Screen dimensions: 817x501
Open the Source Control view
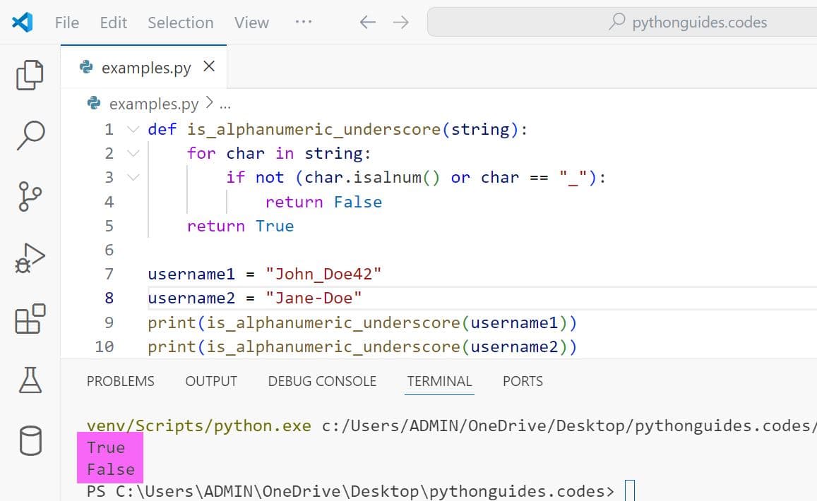tap(30, 196)
